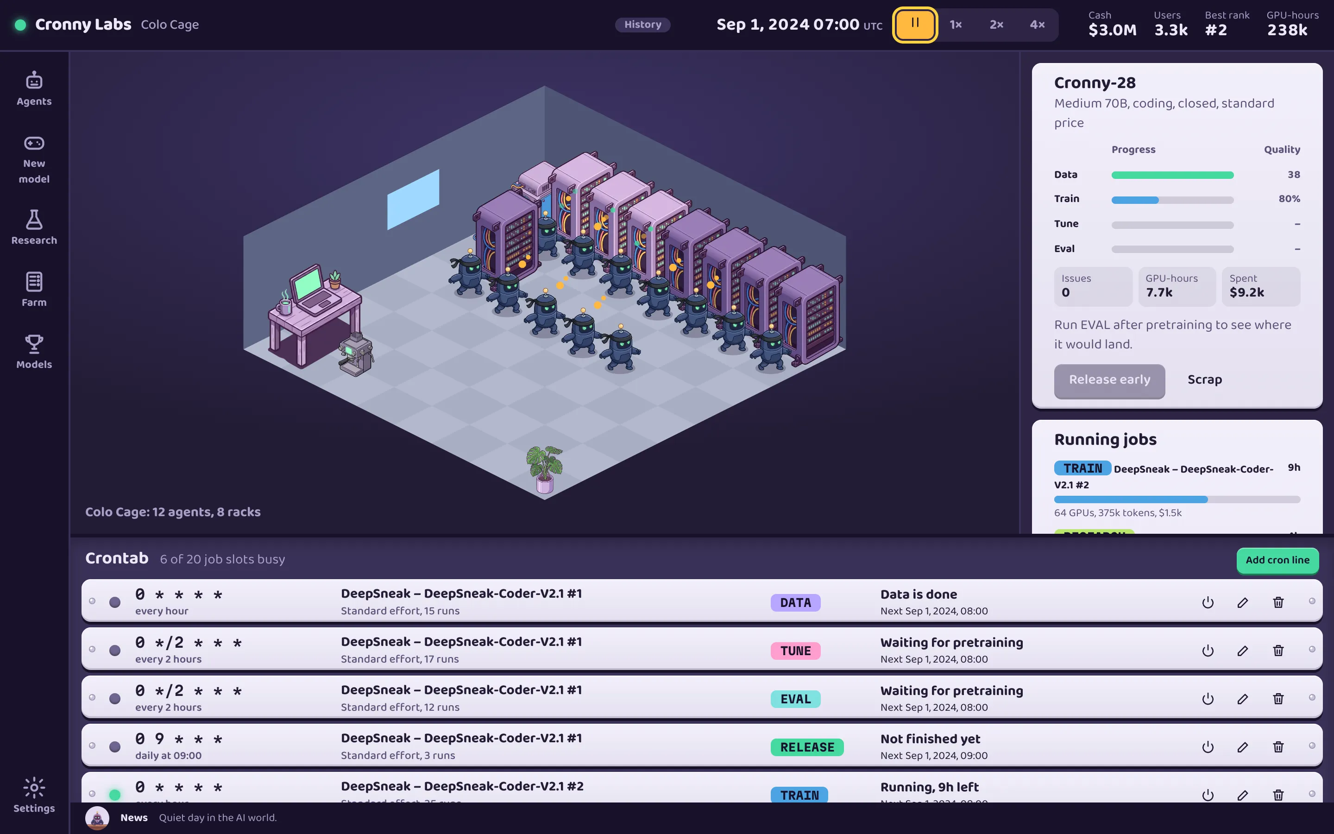
Task: Click the TRAIN running job progress bar
Action: coord(1177,500)
